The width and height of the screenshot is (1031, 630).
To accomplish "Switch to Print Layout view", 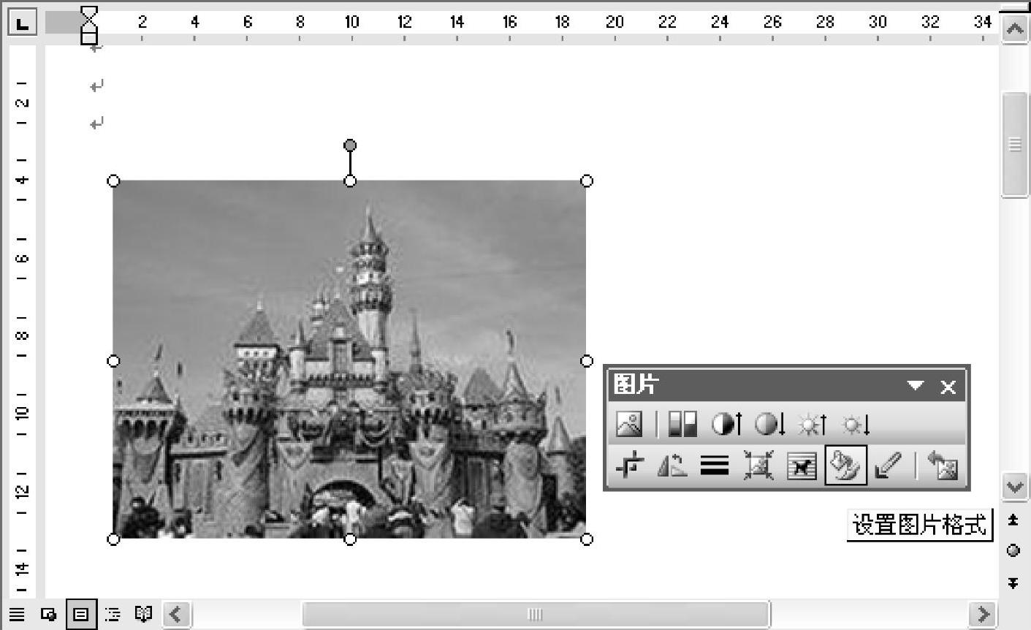I will click(81, 614).
